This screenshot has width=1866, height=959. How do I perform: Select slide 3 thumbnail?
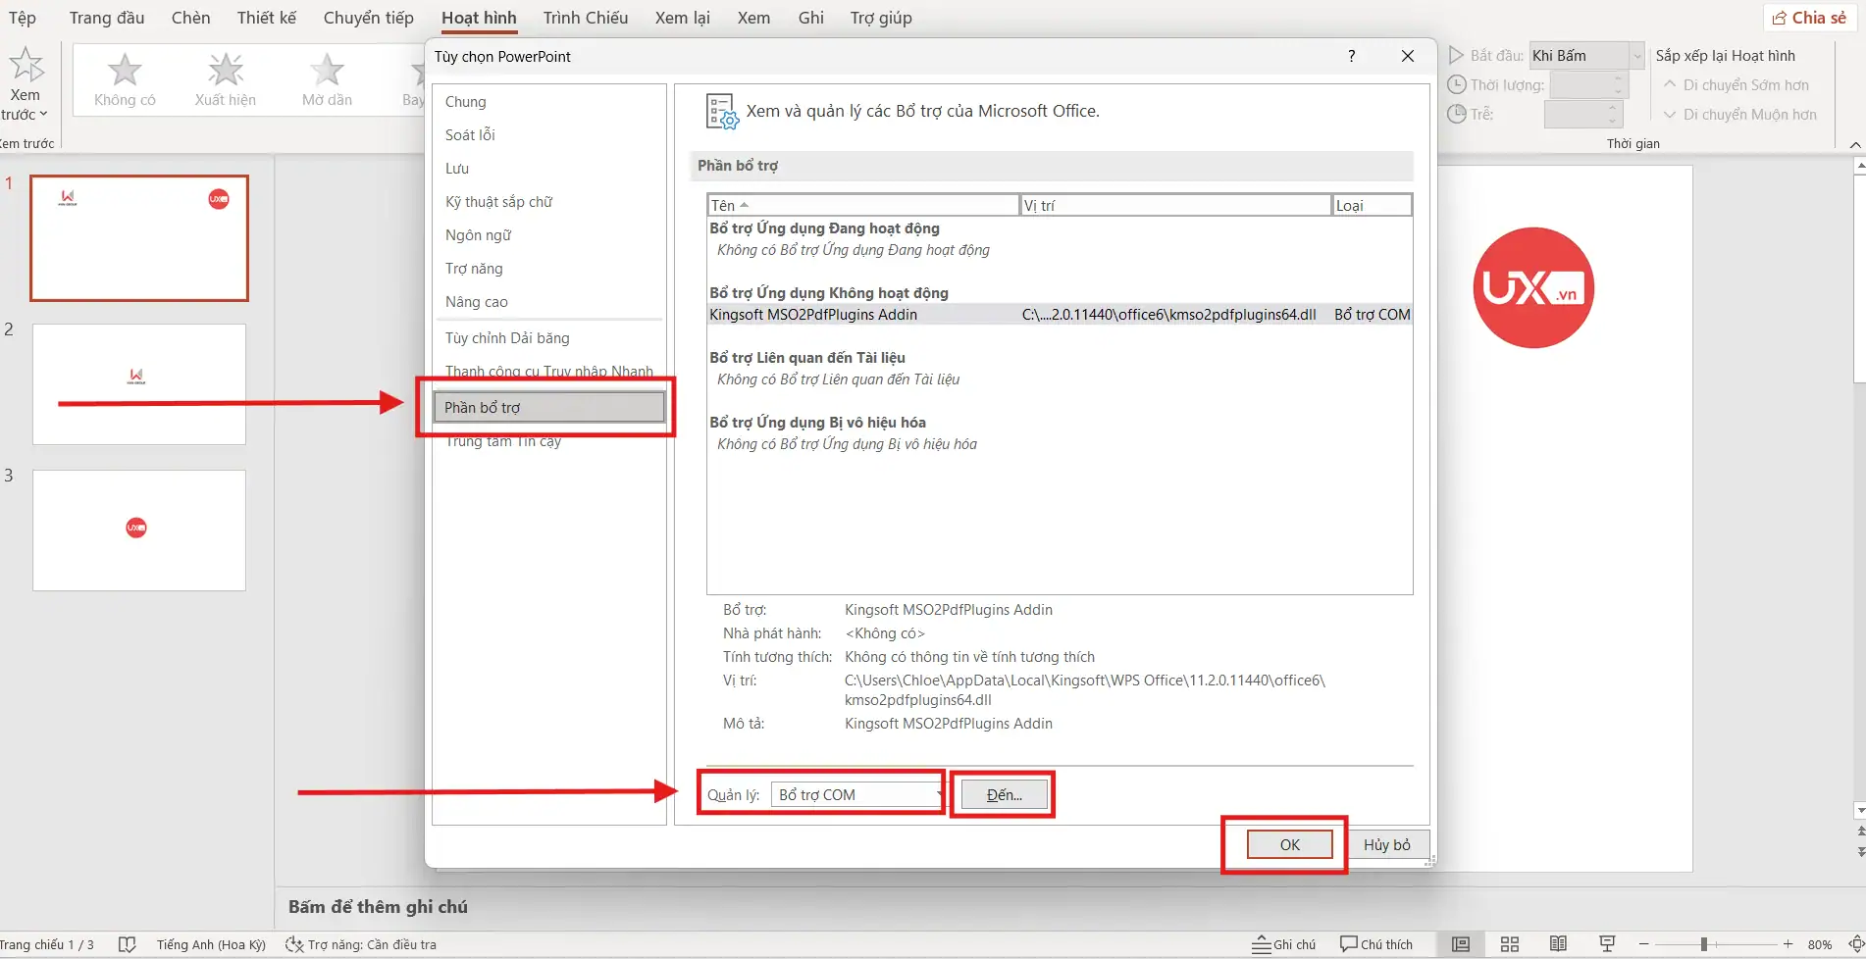138,530
